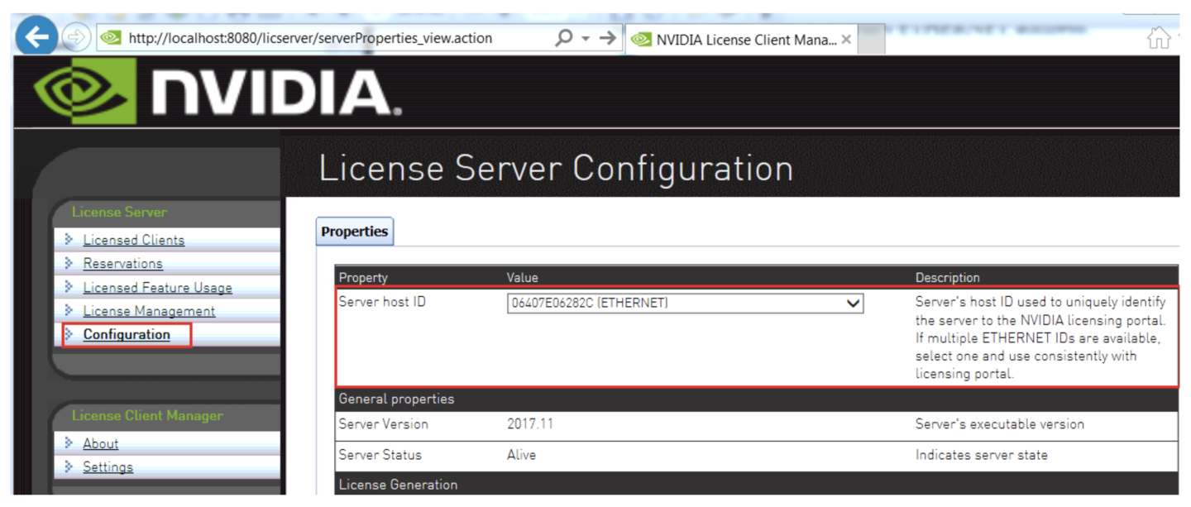Click the go arrow in address bar
Screen dimensions: 1191x507
608,38
